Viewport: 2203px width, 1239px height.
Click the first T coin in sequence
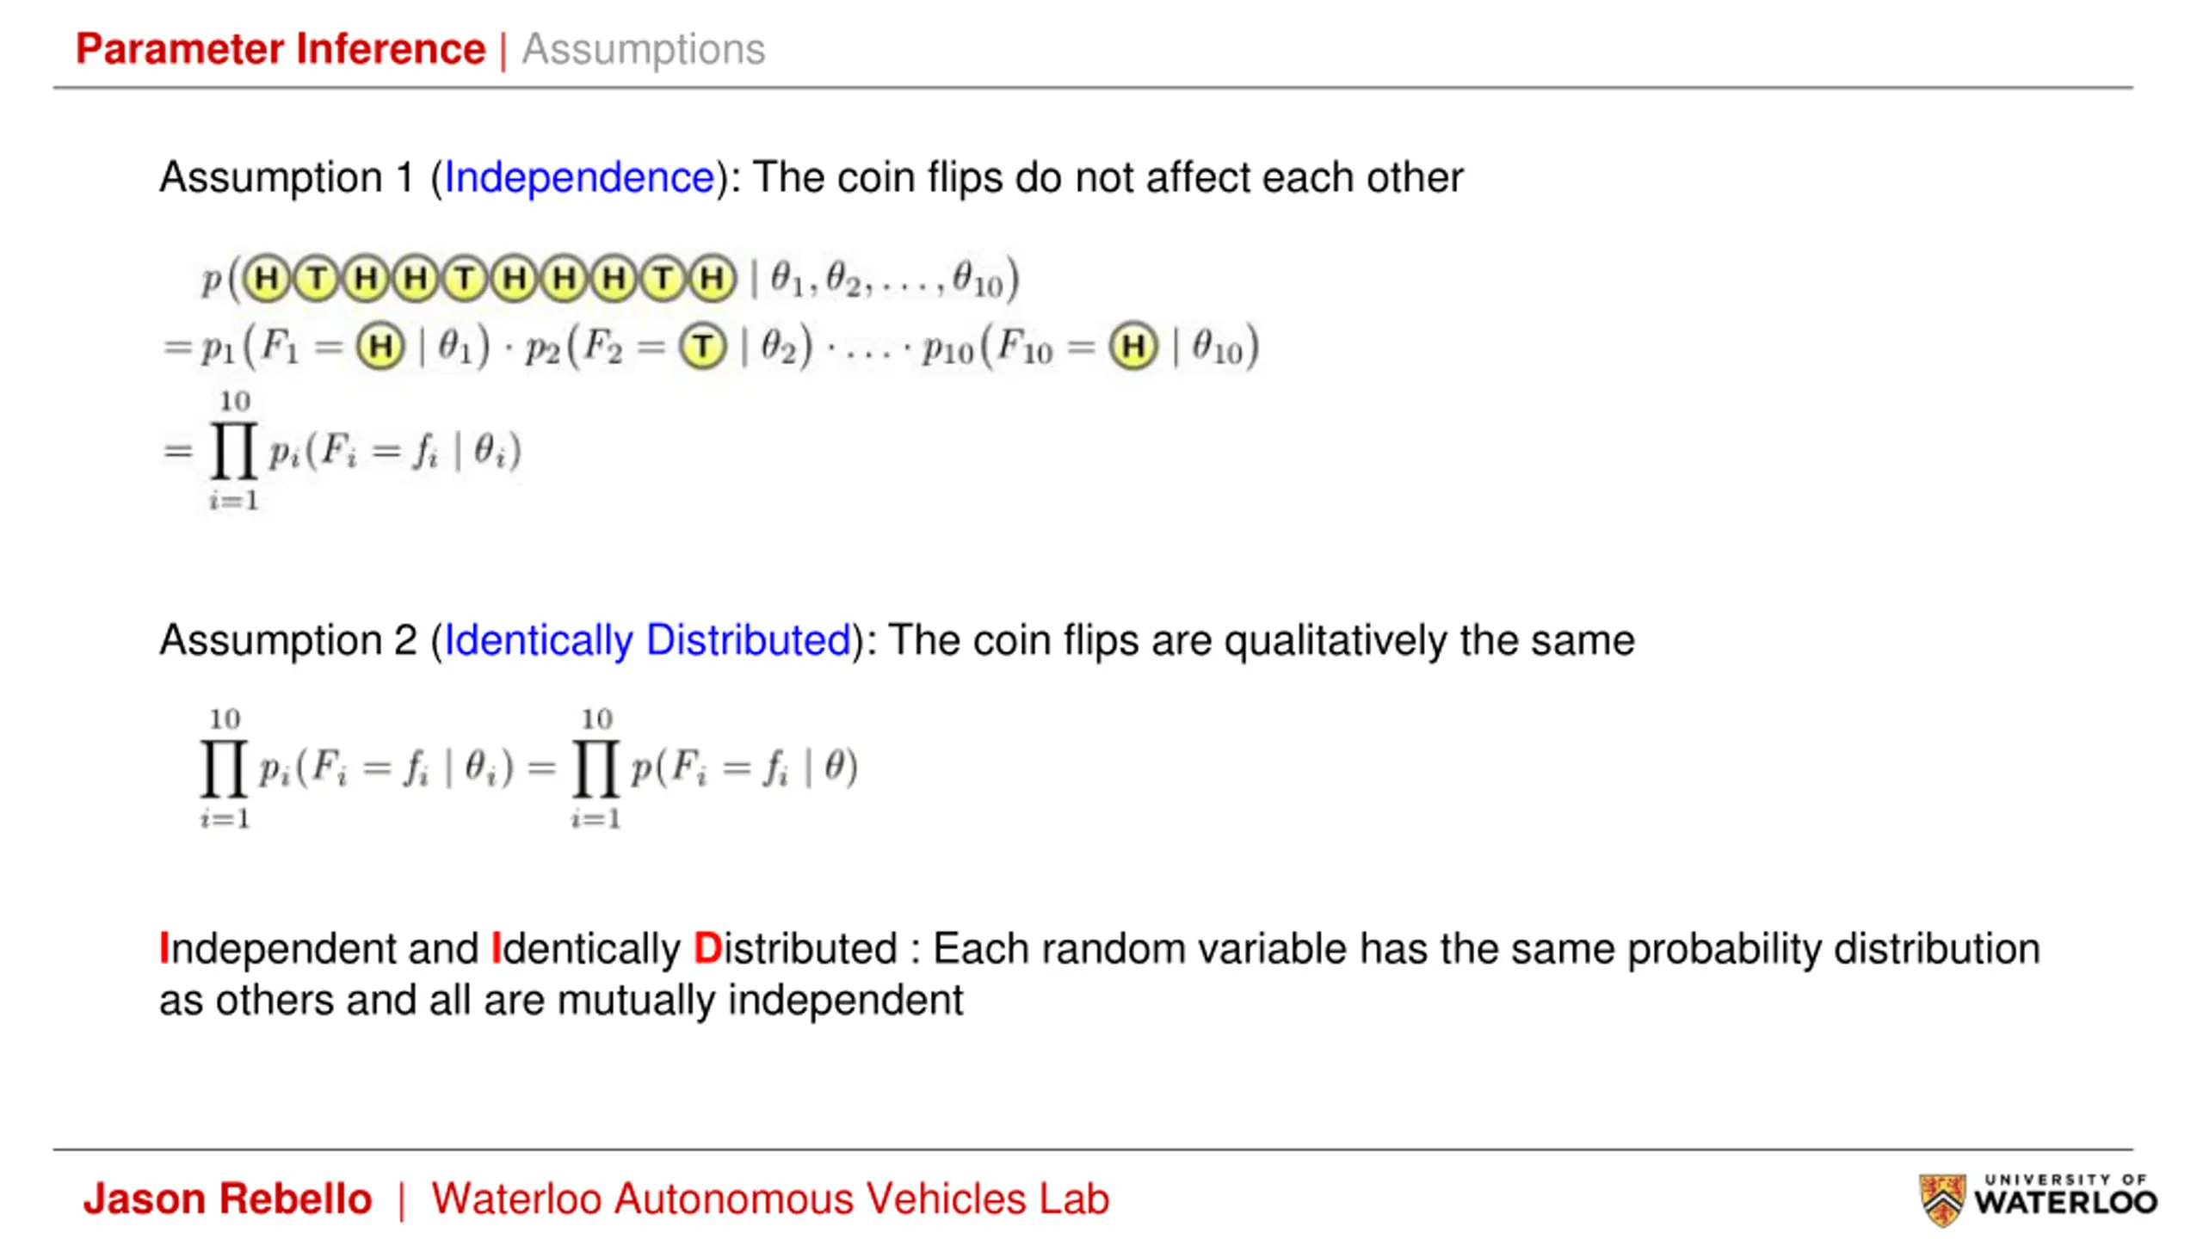pos(317,279)
